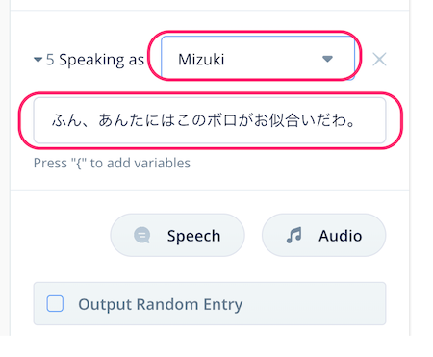
Task: Remove speak entry 5 with the X icon
Action: click(379, 60)
